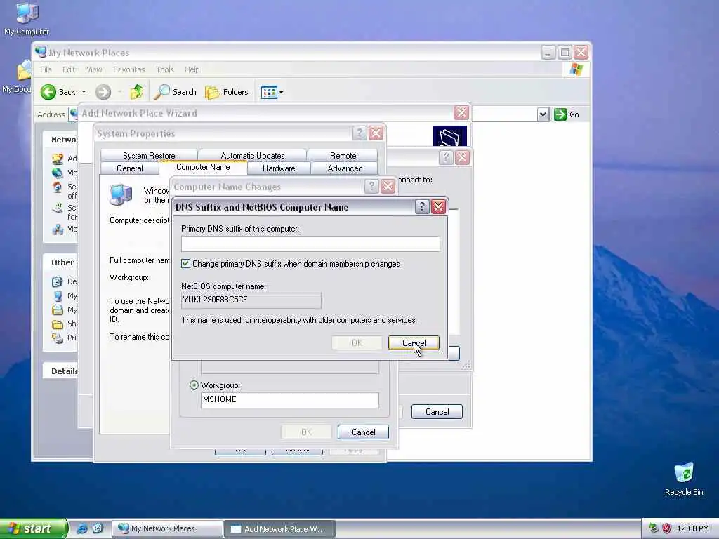Switch to Add Network Place Wizard taskbar button
The width and height of the screenshot is (719, 539).
tap(279, 529)
